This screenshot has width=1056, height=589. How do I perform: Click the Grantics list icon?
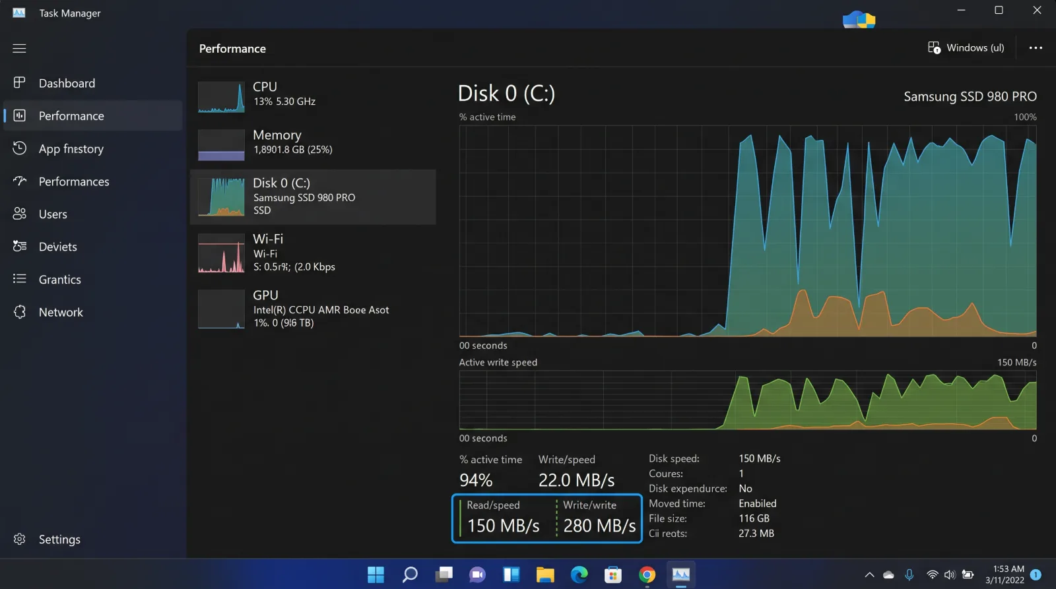click(20, 279)
